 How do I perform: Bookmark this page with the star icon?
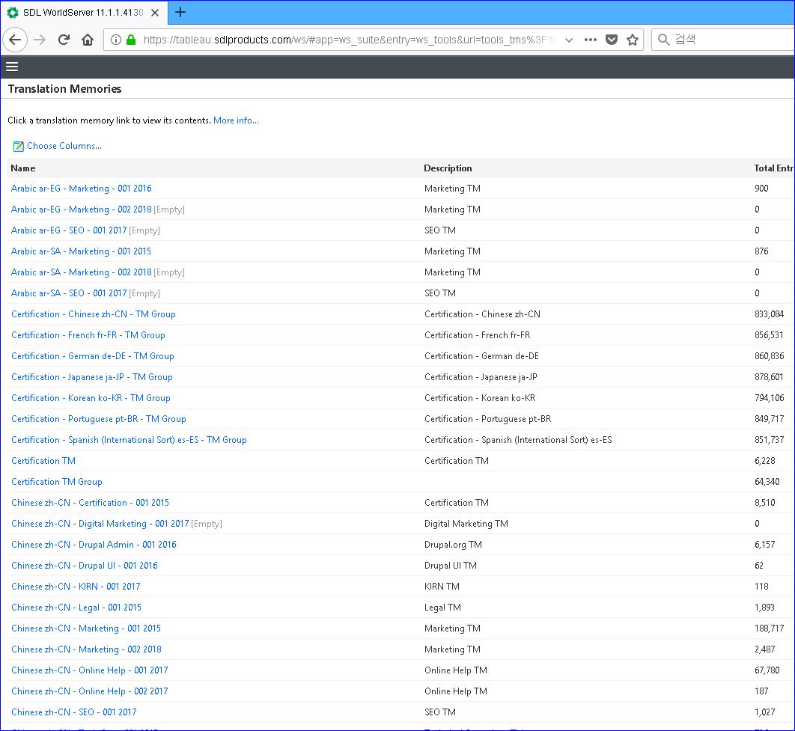633,40
